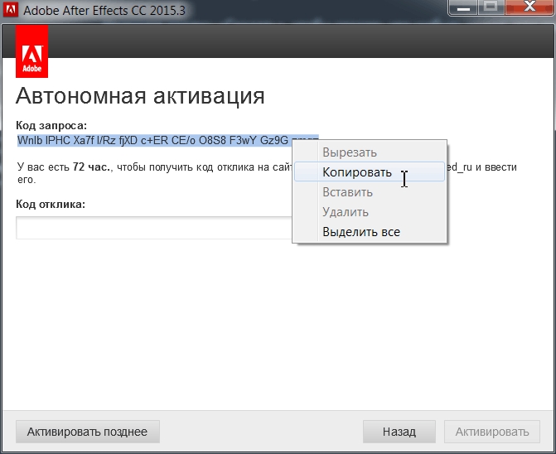Select Вырезать in the context menu

point(369,152)
